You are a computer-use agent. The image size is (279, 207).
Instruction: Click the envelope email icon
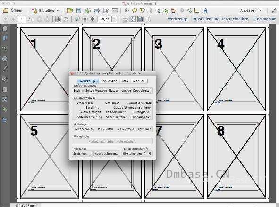[115, 11]
